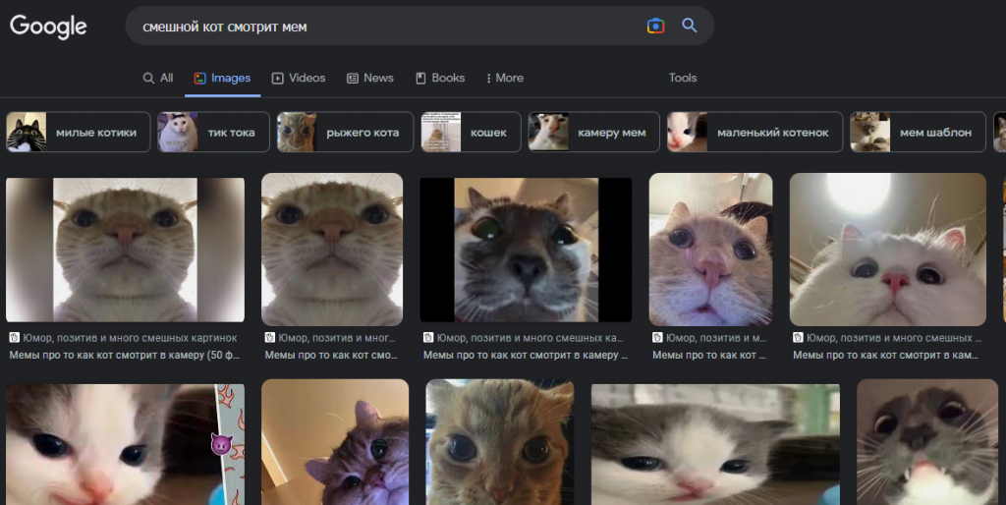This screenshot has height=505, width=1006.
Task: Open 'Мемы про то как кот смотрит в камеру (50' link
Action: click(124, 355)
